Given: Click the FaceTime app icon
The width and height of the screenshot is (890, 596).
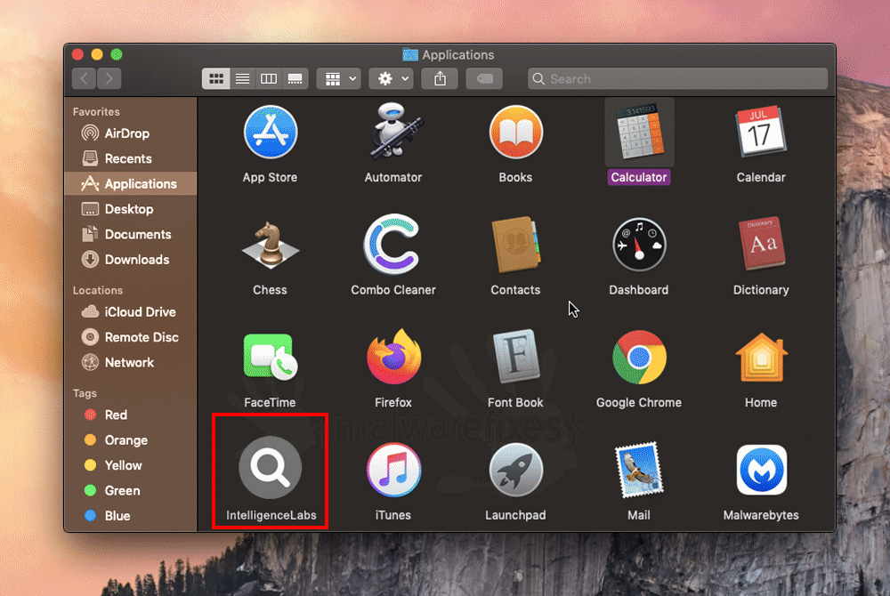Looking at the screenshot, I should [x=271, y=358].
